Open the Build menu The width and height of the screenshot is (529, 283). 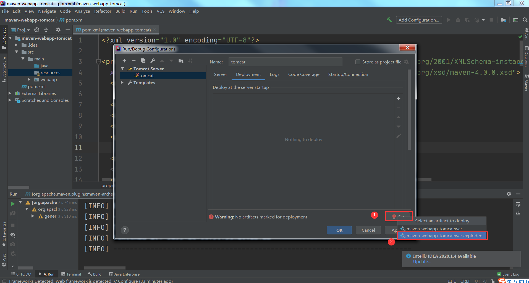click(120, 11)
